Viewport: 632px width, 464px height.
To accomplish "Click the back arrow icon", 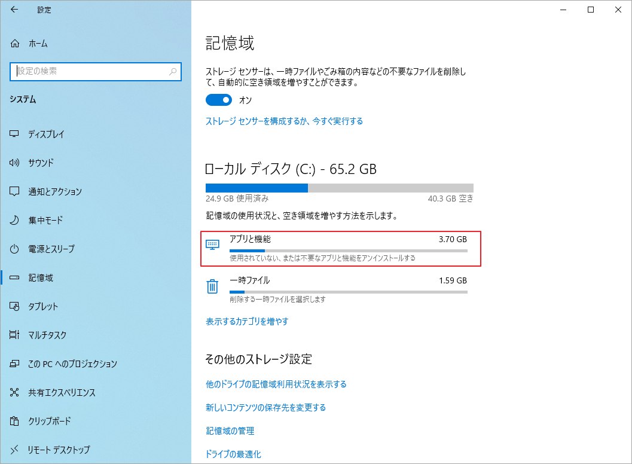I will pyautogui.click(x=14, y=10).
